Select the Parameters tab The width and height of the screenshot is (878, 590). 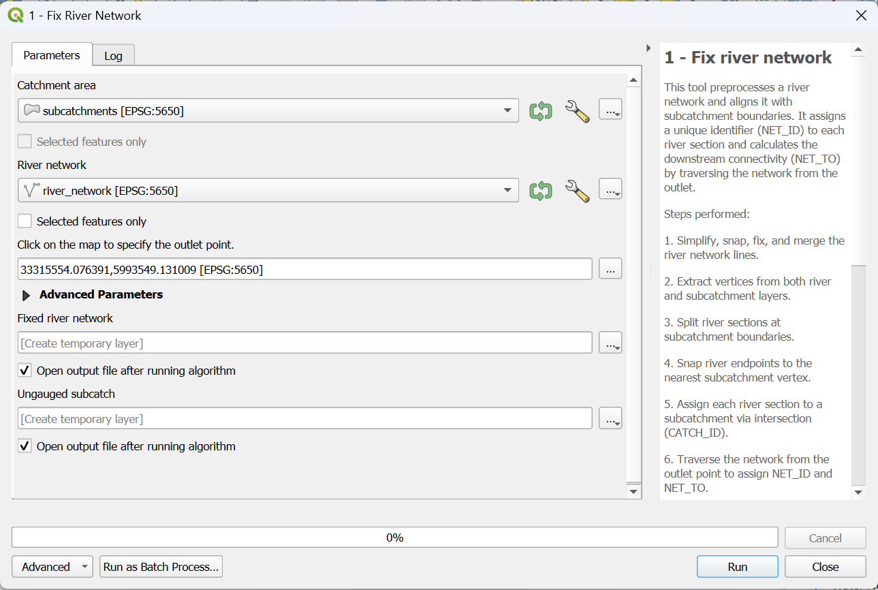[52, 55]
